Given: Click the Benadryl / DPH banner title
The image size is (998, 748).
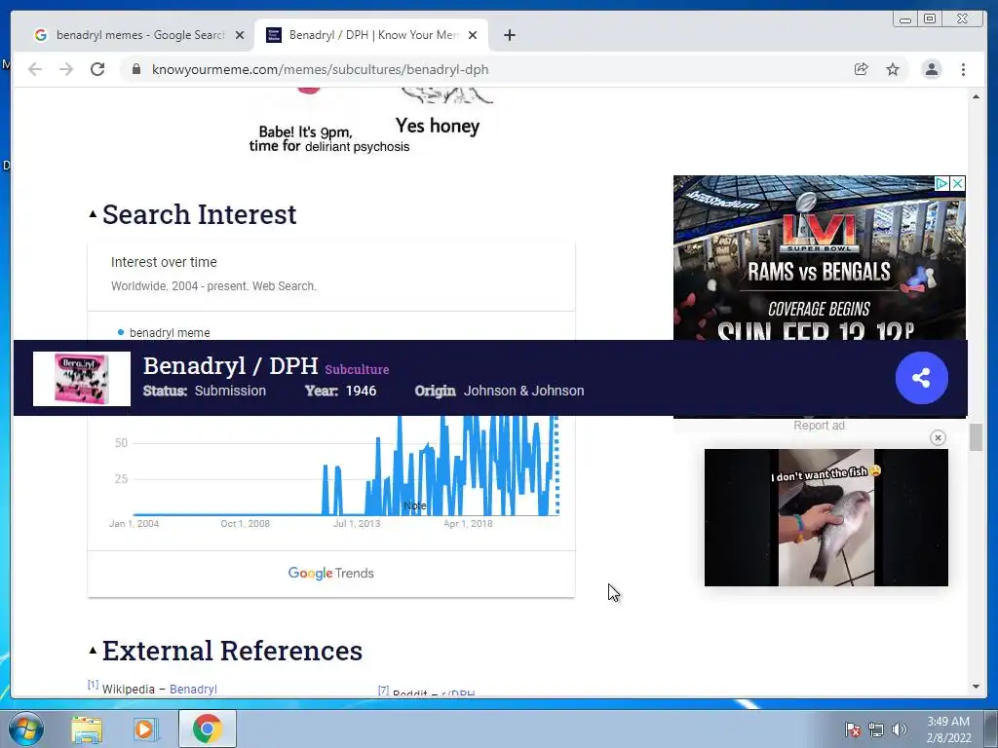Looking at the screenshot, I should [x=230, y=366].
